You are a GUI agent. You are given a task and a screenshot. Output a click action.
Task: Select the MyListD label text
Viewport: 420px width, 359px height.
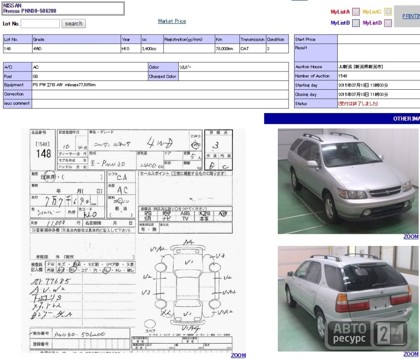pyautogui.click(x=372, y=23)
